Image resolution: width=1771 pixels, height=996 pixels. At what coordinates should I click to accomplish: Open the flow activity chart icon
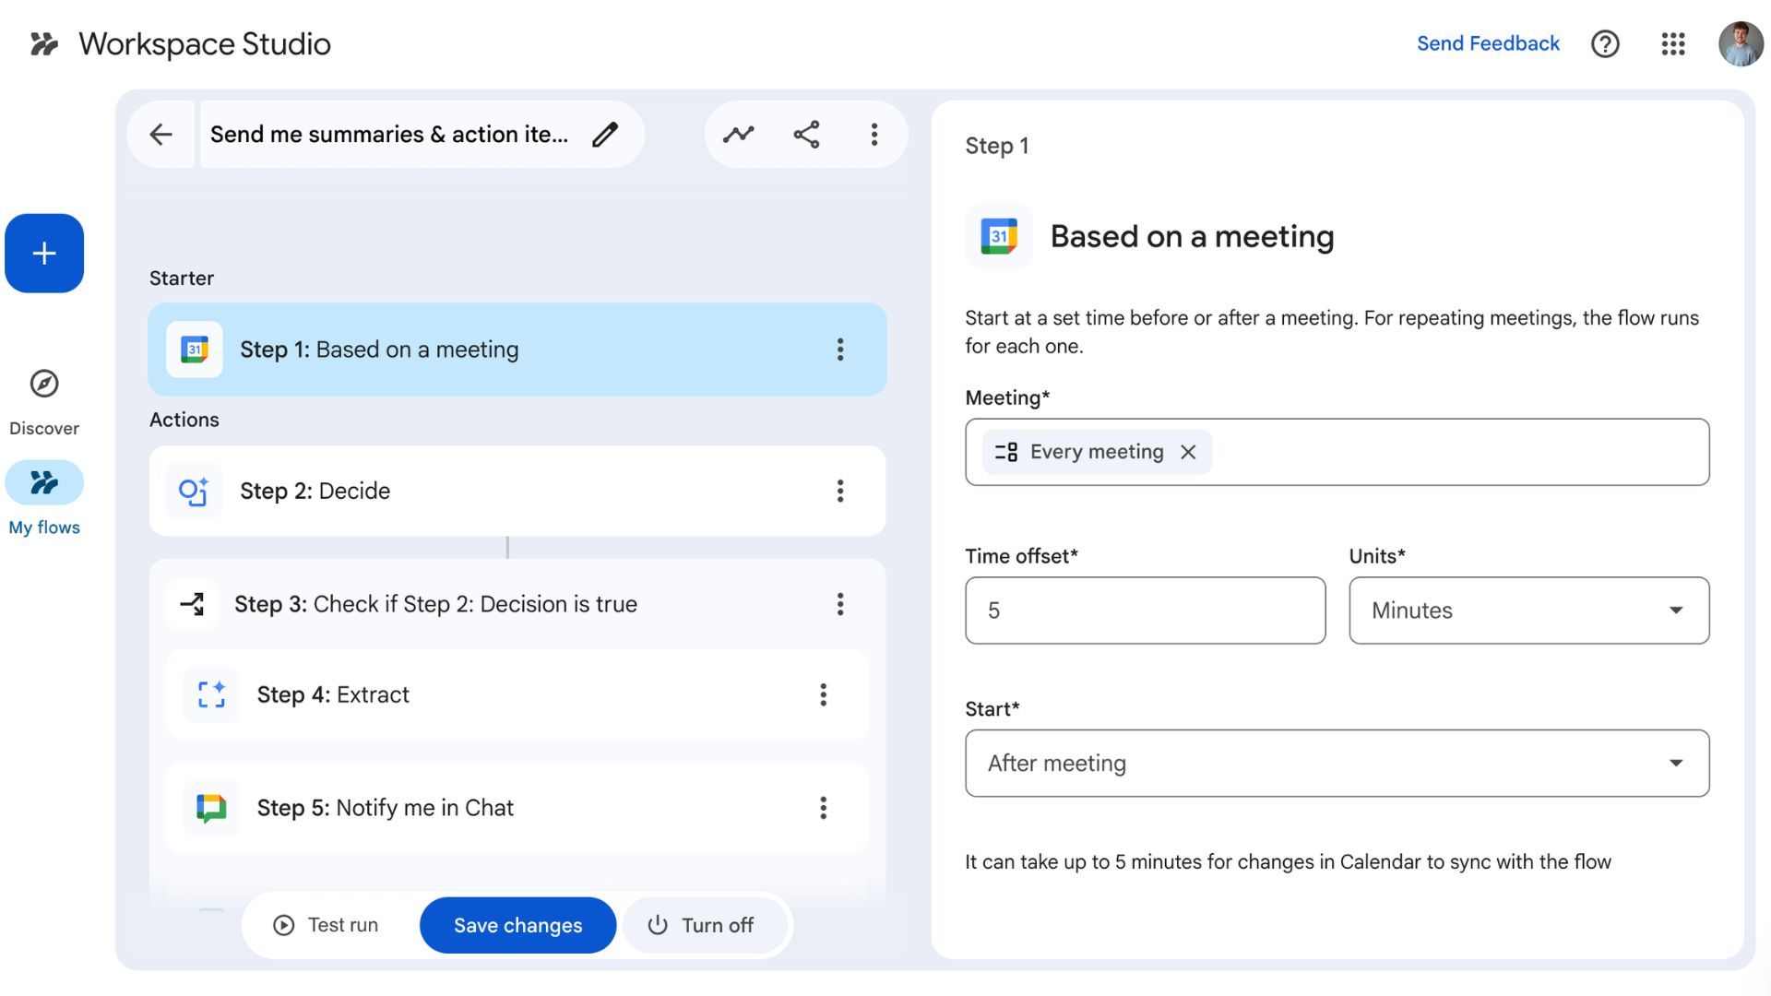738,135
